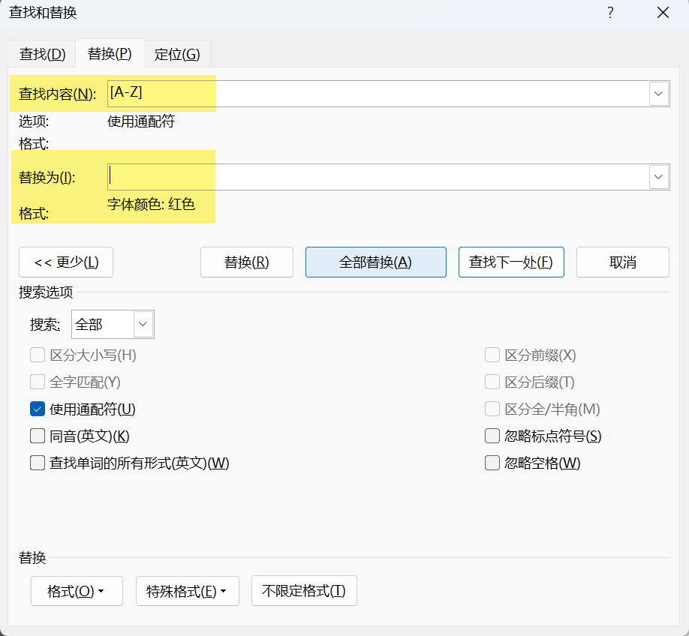Click the 替换为(I): label

point(47,178)
